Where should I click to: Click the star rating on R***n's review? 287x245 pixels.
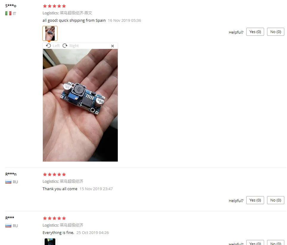tap(54, 174)
